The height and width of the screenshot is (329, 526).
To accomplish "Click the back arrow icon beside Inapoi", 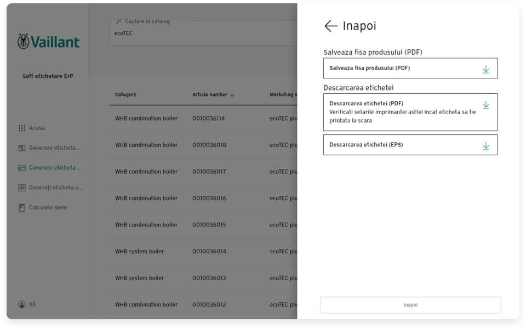I will [x=330, y=26].
